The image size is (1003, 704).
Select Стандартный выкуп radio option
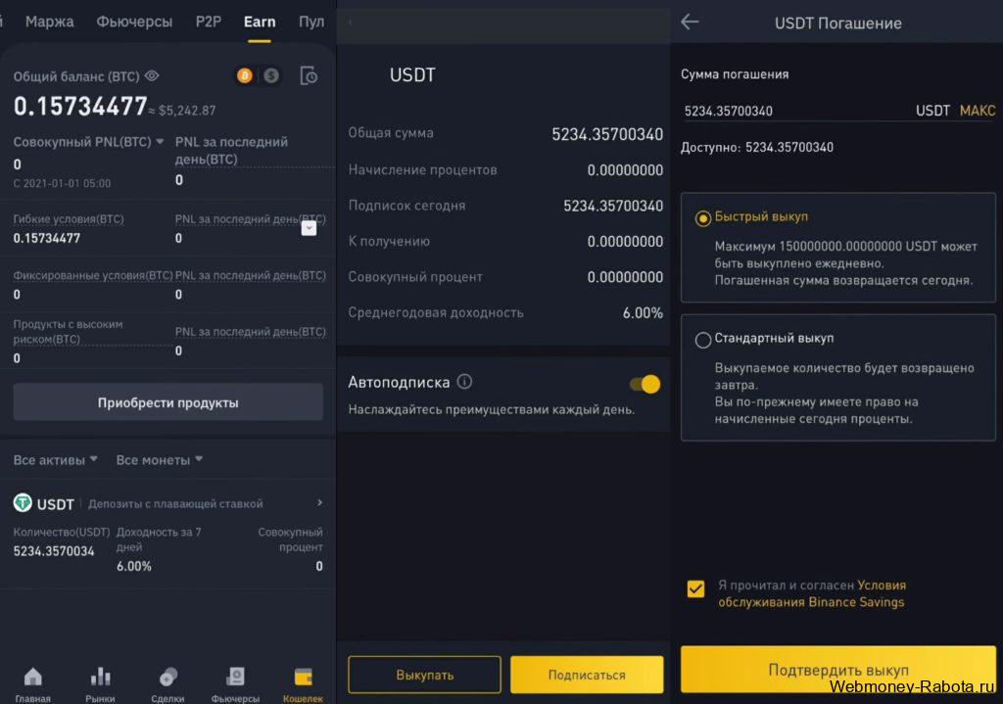coord(703,340)
